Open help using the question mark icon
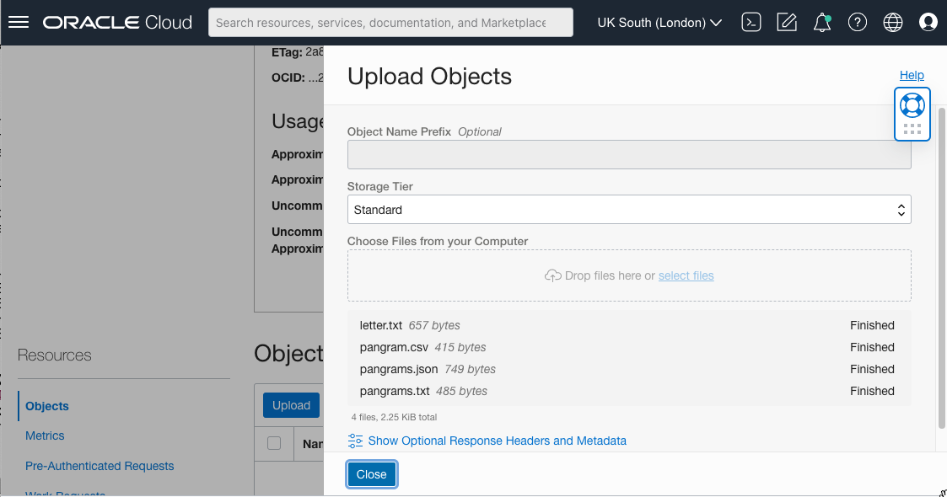 point(858,22)
